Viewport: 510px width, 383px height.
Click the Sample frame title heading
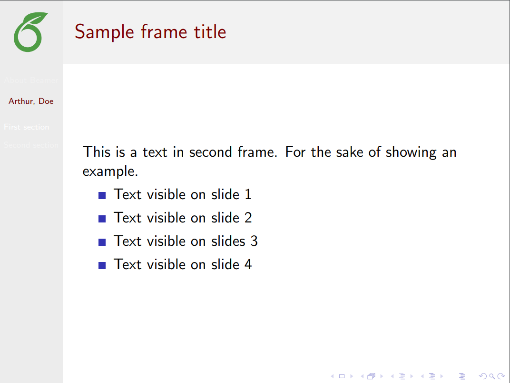coord(150,32)
